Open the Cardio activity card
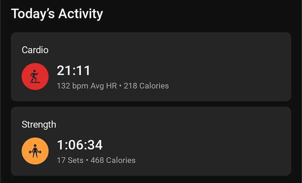 (x=151, y=67)
